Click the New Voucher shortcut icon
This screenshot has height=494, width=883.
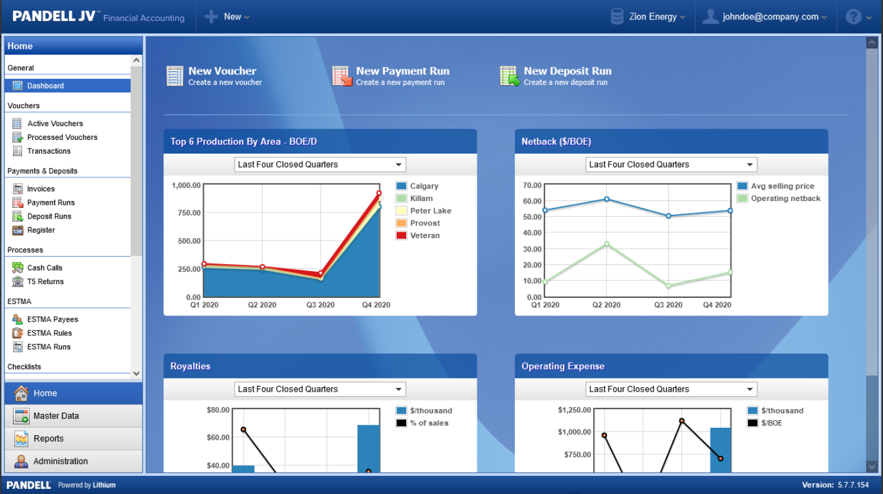pos(174,76)
